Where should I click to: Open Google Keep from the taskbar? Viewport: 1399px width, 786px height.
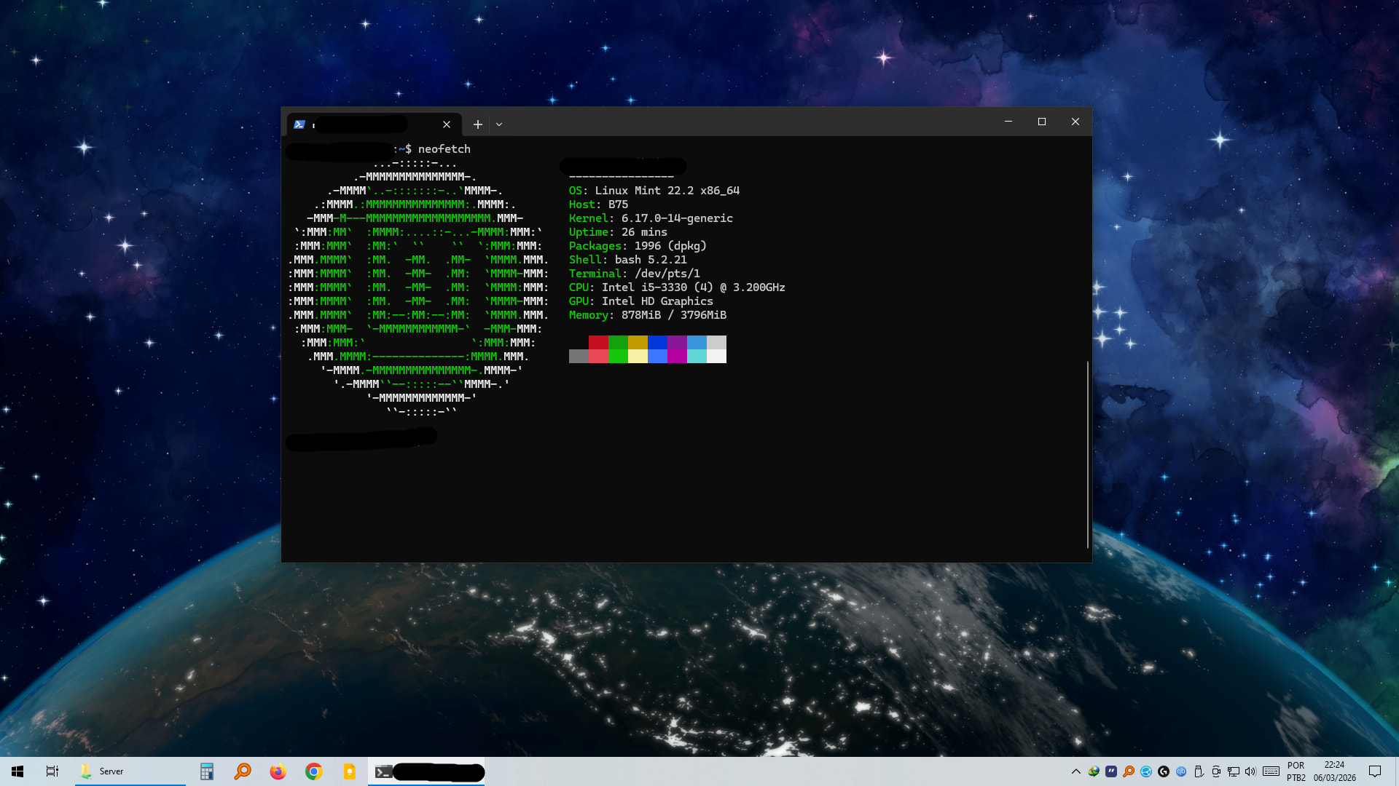tap(350, 771)
